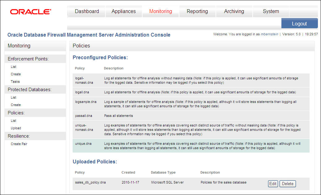The width and height of the screenshot is (321, 195).
Task: Click the 2010-11-17 created date
Action: click(131, 182)
